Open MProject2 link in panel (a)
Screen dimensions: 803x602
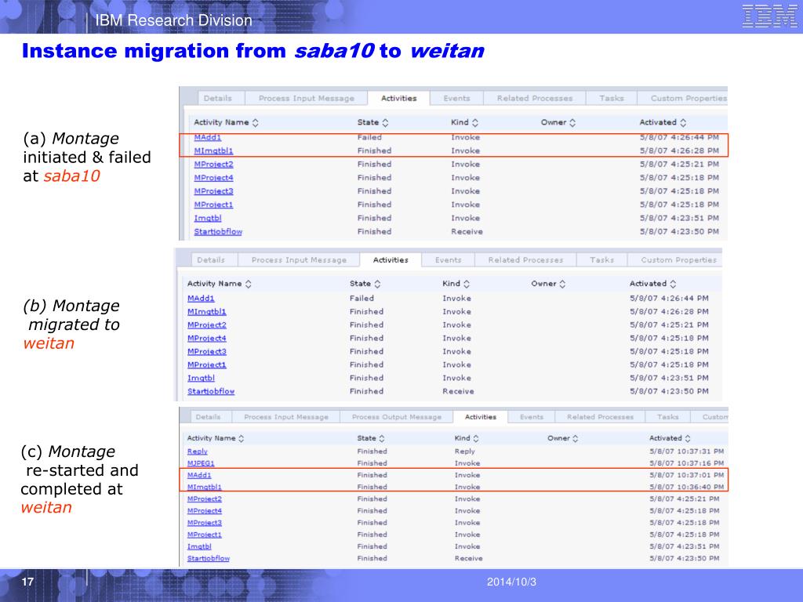(213, 165)
